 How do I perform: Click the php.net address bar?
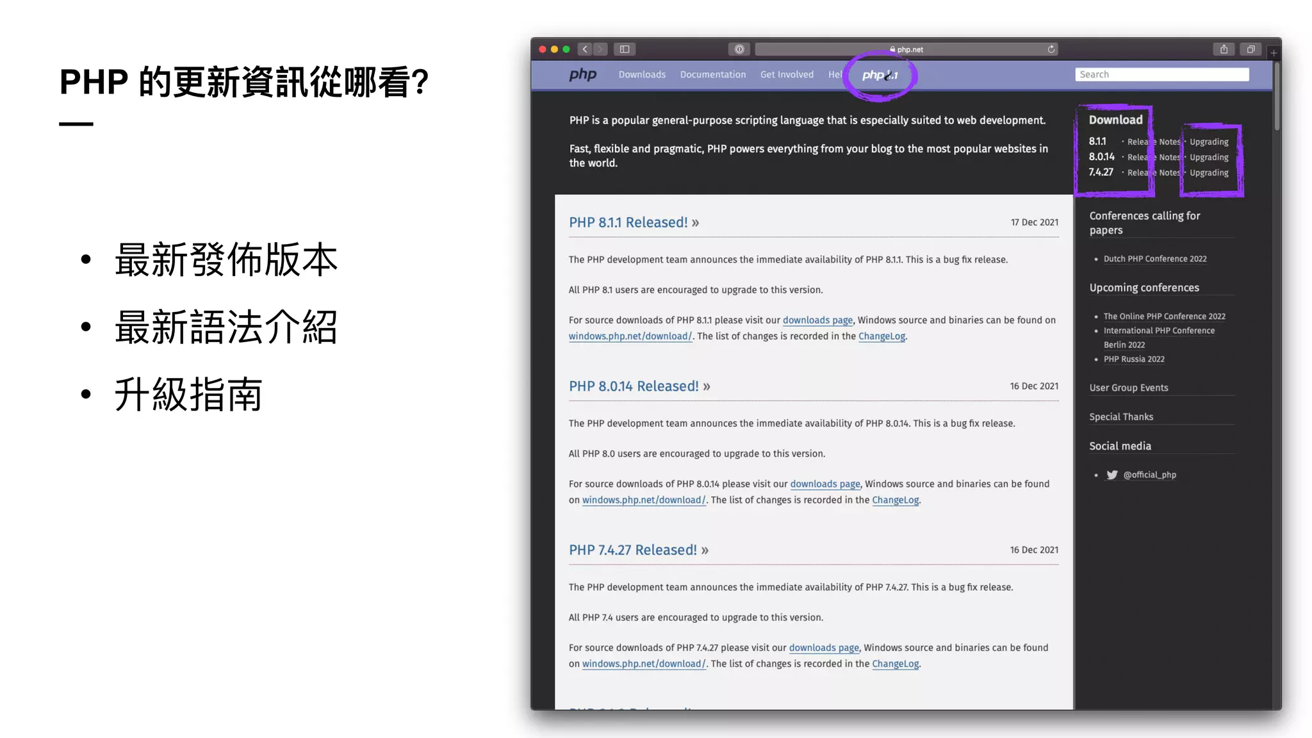[x=906, y=49]
